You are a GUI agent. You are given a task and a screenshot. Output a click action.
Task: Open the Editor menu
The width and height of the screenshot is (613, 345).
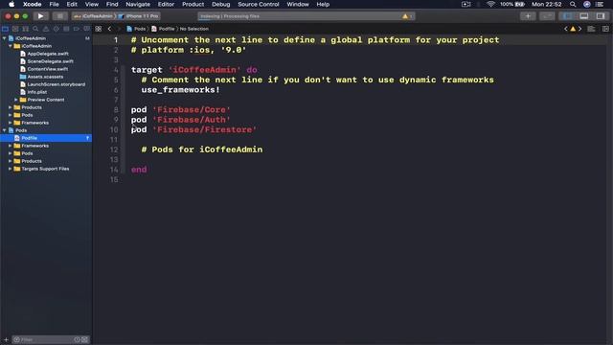click(x=166, y=4)
